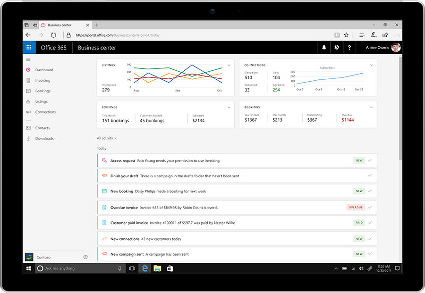
Task: Click the Contoso settings gear icon
Action: (85, 257)
